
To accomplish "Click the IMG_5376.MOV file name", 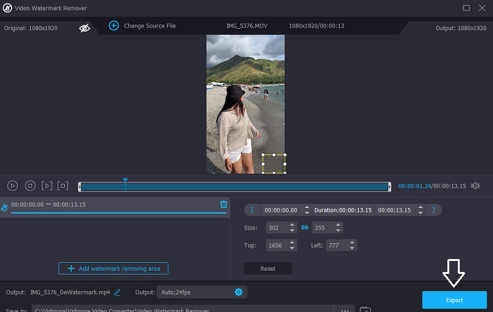I will click(x=247, y=26).
